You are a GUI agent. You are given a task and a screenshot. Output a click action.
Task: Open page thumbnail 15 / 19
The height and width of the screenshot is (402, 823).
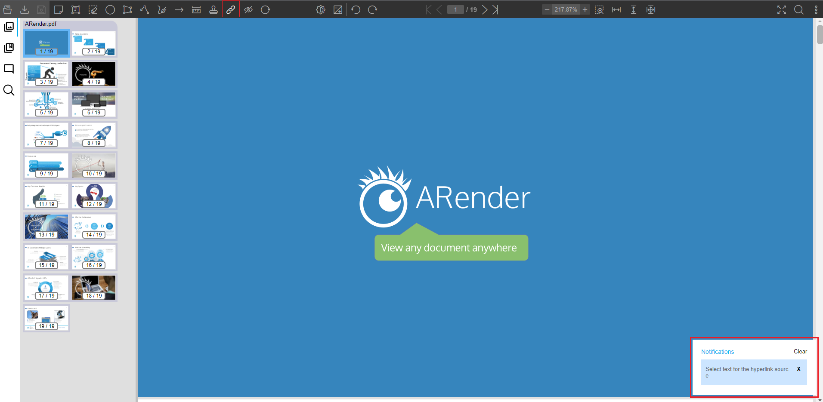pyautogui.click(x=46, y=257)
